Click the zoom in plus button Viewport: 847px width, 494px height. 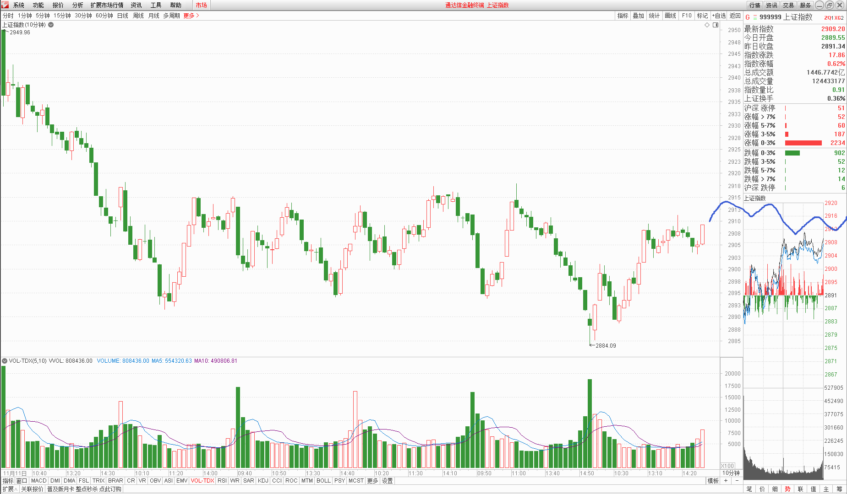(726, 481)
